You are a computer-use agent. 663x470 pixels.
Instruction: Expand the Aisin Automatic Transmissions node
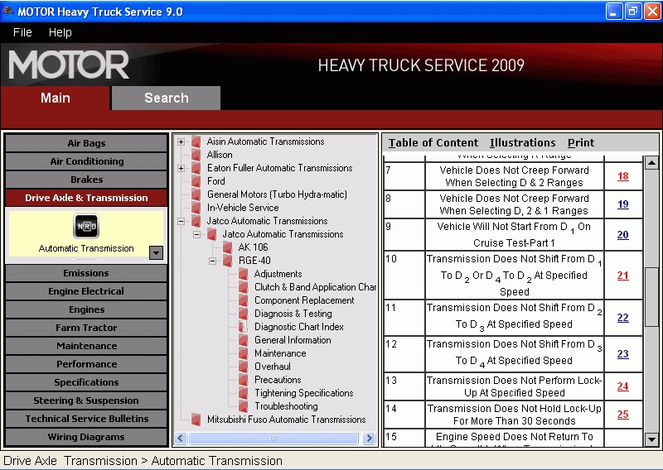tap(181, 141)
